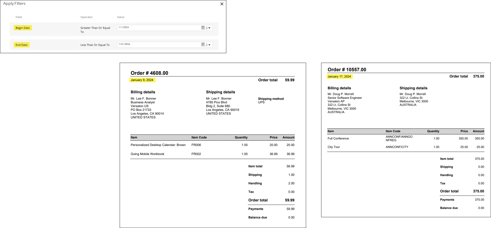
Task: Click 'City Tour' item row
Action: click(334, 147)
